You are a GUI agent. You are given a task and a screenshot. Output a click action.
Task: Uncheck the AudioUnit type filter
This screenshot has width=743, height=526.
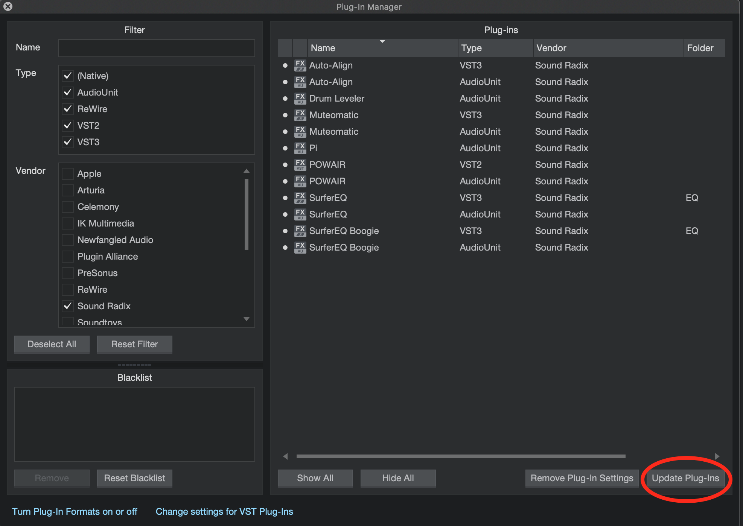pos(68,93)
